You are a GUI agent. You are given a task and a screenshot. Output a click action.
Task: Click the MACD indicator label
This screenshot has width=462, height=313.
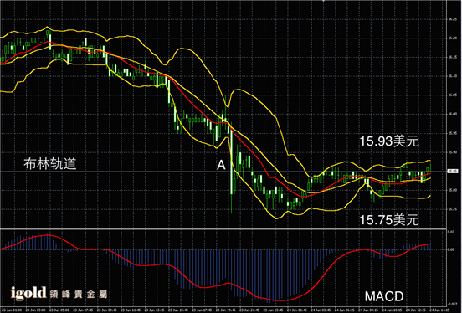[x=384, y=296]
